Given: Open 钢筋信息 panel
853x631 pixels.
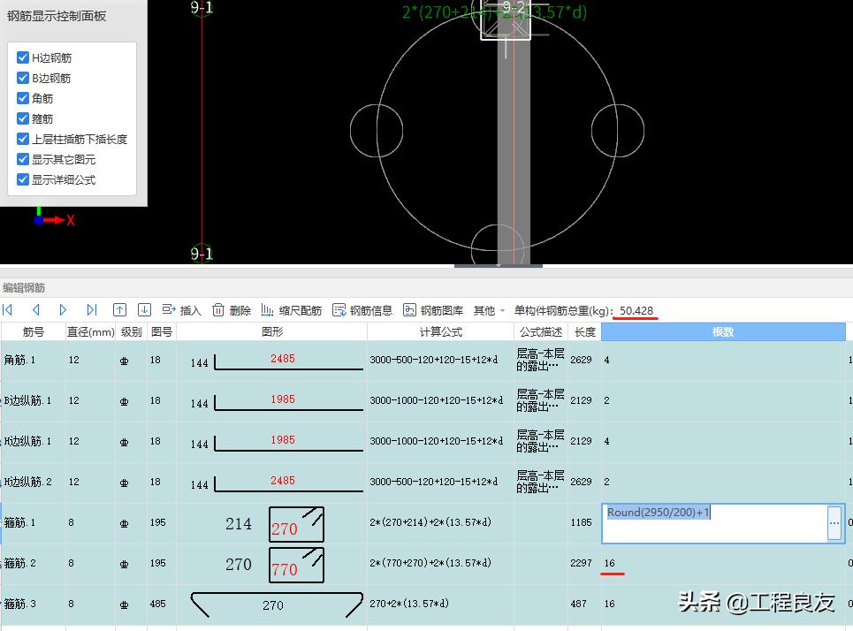Looking at the screenshot, I should click(x=362, y=310).
